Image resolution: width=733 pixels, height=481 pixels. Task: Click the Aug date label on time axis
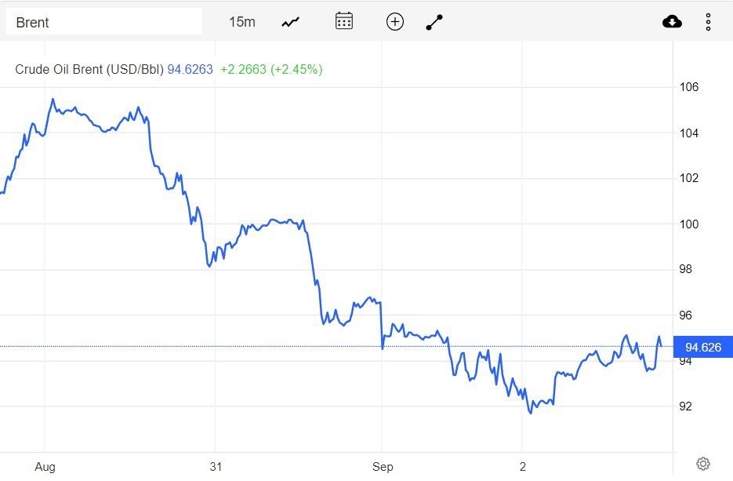click(x=45, y=466)
